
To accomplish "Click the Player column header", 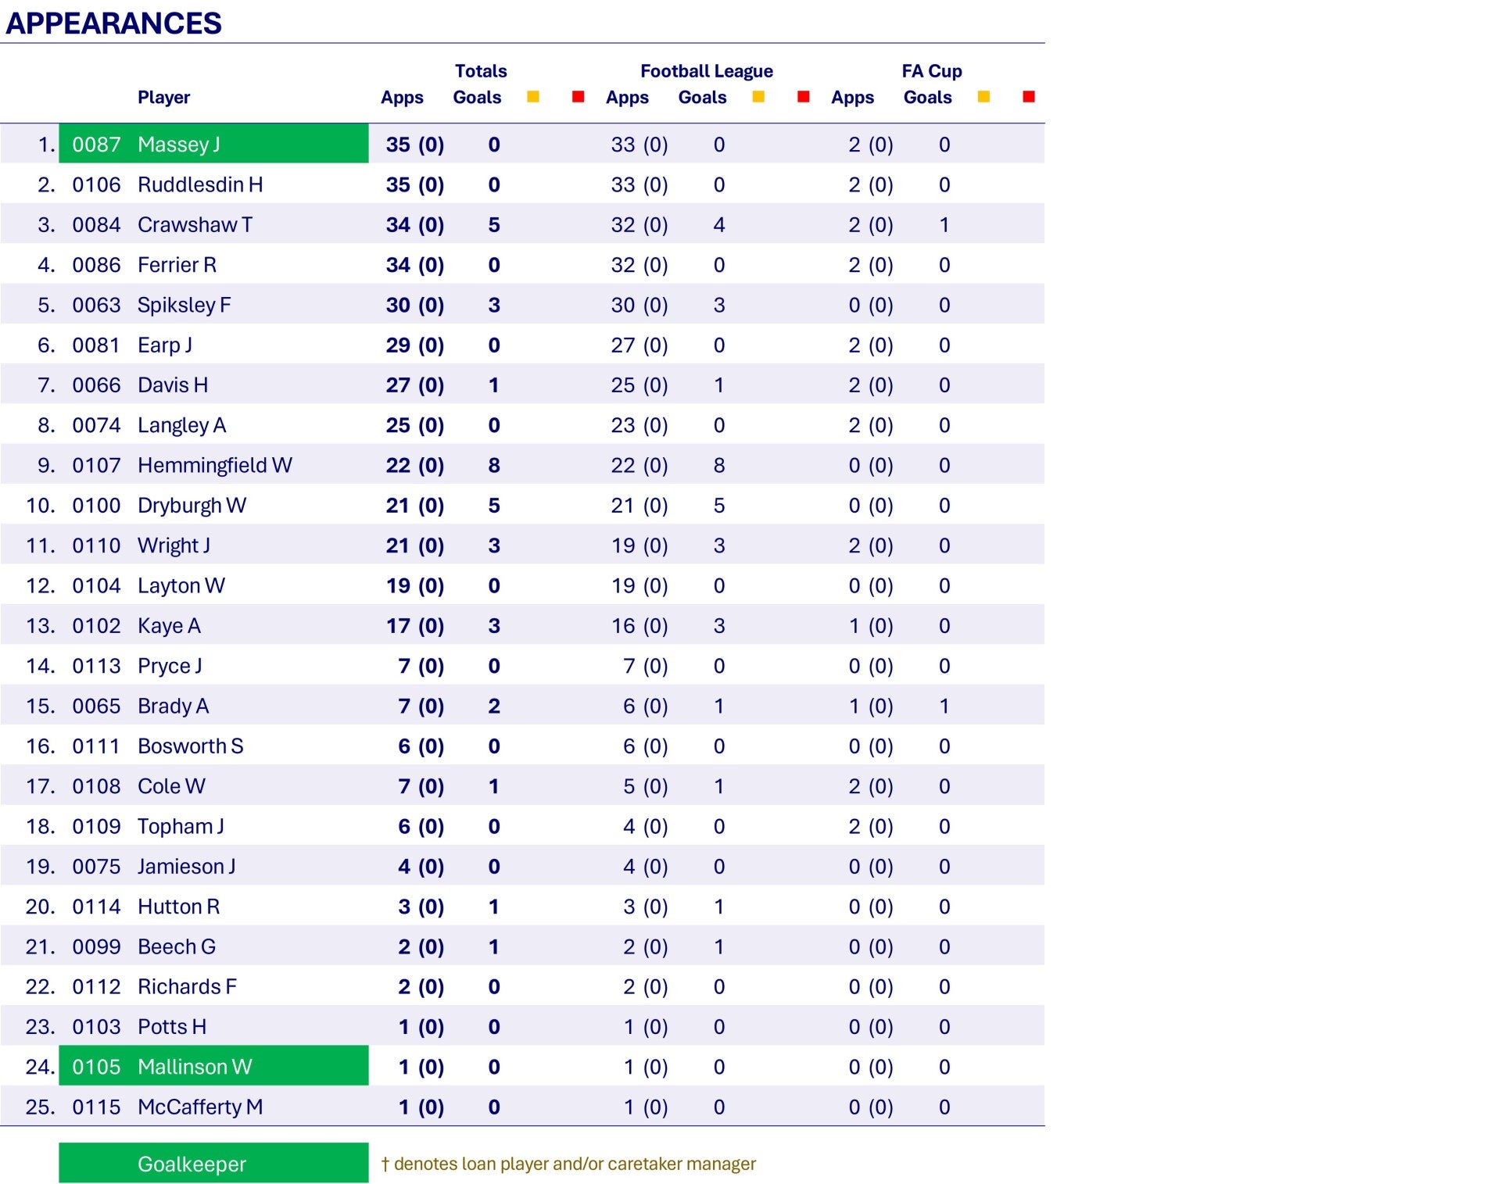I will (x=163, y=98).
